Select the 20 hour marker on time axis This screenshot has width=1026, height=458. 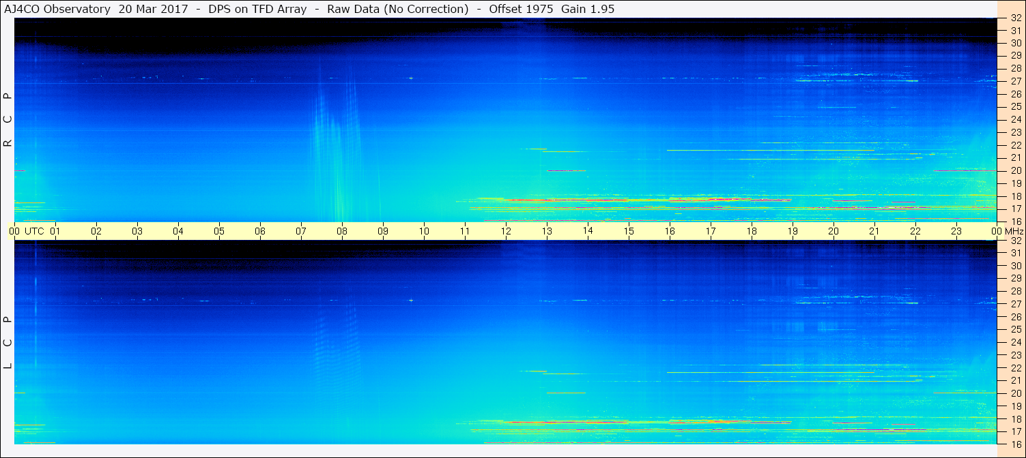pyautogui.click(x=833, y=231)
